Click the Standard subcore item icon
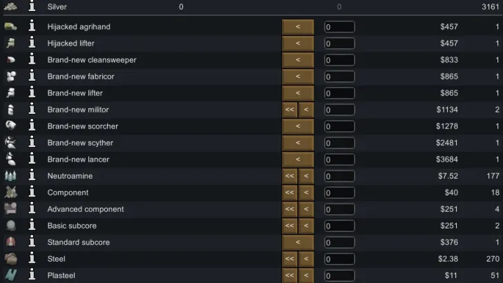The width and height of the screenshot is (503, 283). [x=10, y=242]
